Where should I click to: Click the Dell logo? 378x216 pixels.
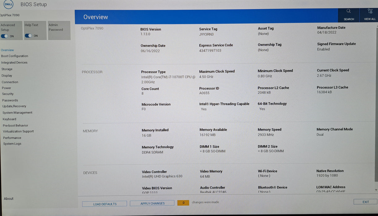click(8, 4)
